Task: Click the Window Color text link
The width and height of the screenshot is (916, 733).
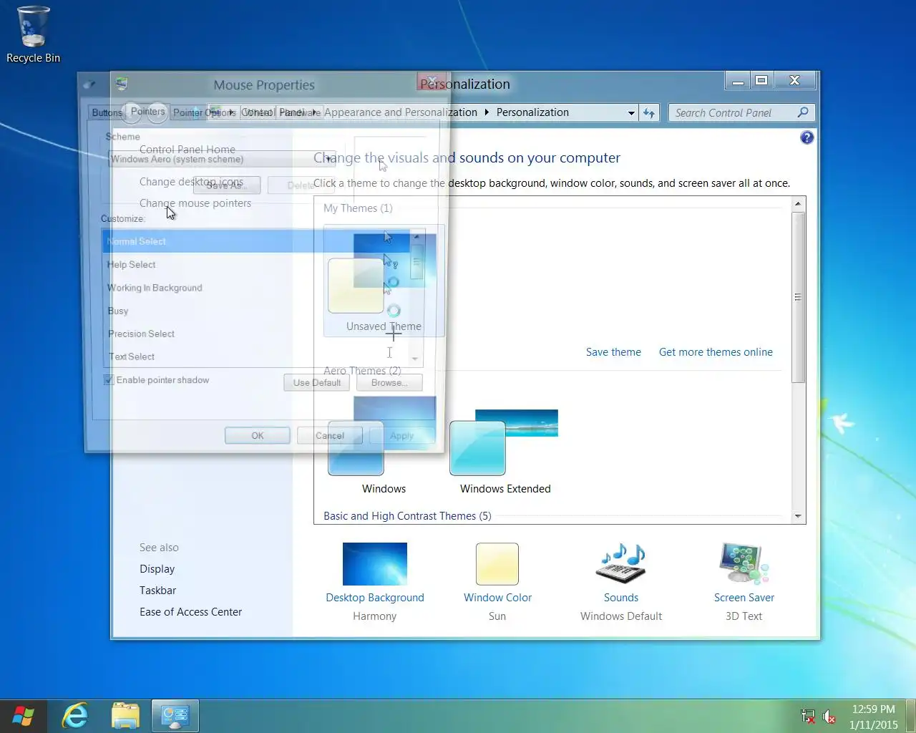Action: click(497, 598)
